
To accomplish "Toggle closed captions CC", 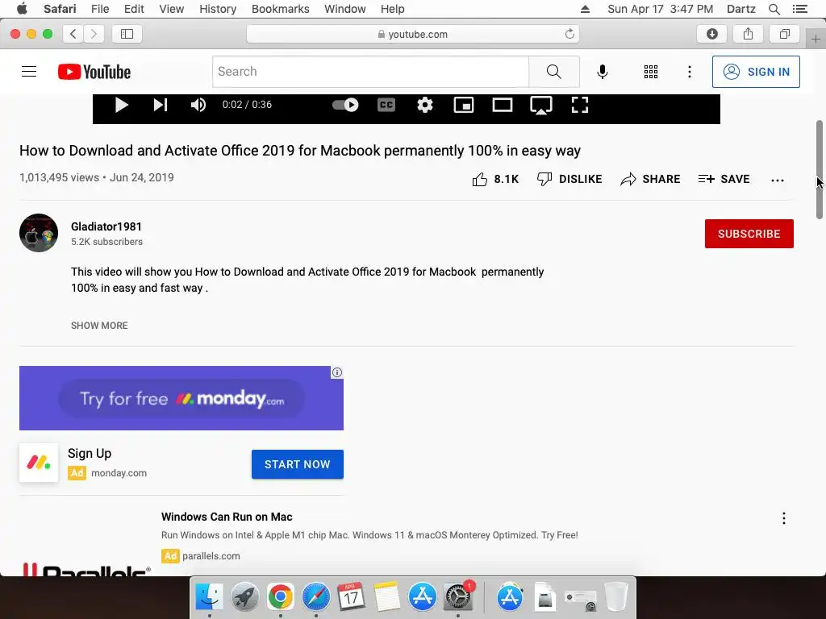I will pos(386,105).
